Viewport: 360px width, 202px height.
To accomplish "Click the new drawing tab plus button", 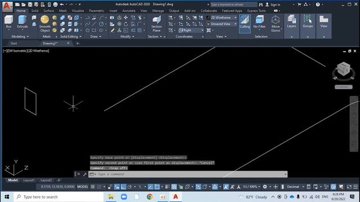I will (x=78, y=43).
